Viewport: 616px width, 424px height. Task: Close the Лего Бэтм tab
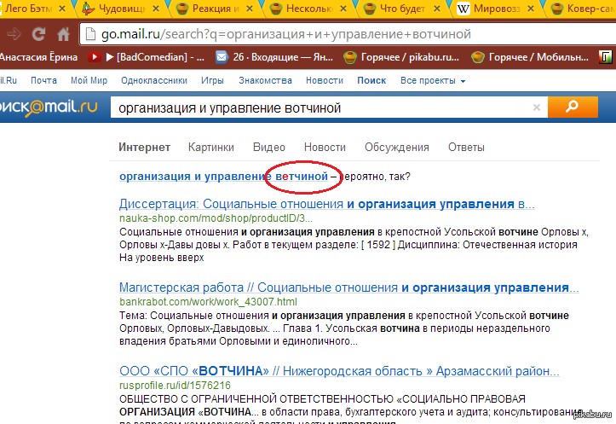pyautogui.click(x=62, y=9)
